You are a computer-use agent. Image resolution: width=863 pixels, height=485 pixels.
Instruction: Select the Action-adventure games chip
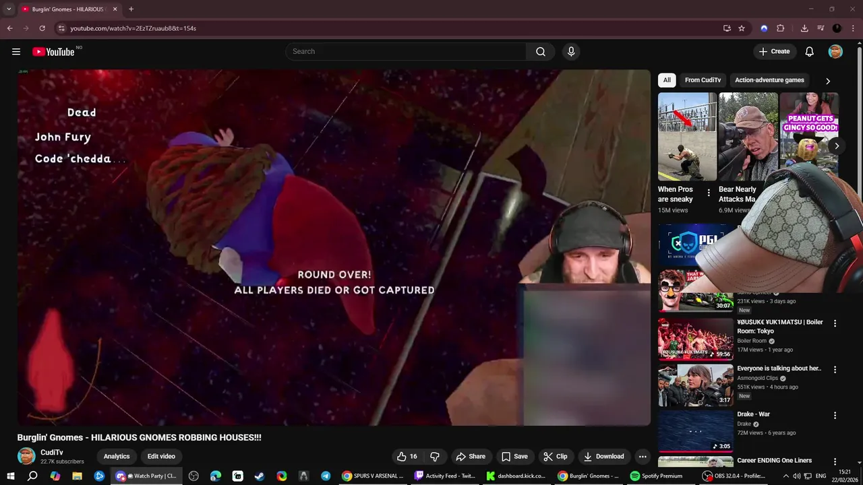pyautogui.click(x=769, y=80)
